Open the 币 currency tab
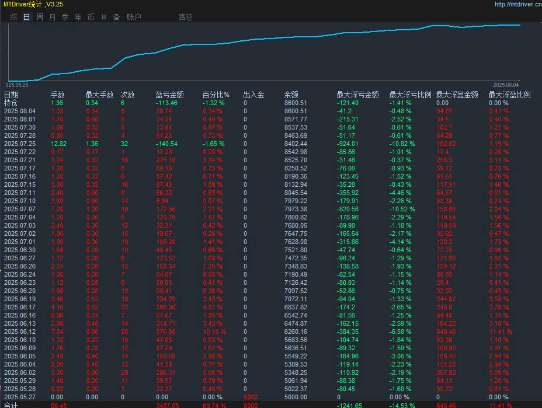Viewport: 542px width, 408px height. 91,17
